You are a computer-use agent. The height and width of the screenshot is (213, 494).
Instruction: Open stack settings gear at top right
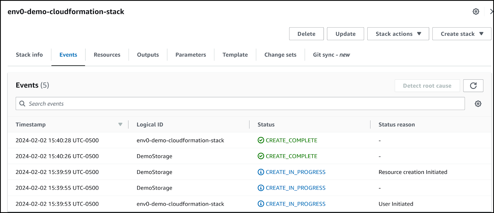476,12
